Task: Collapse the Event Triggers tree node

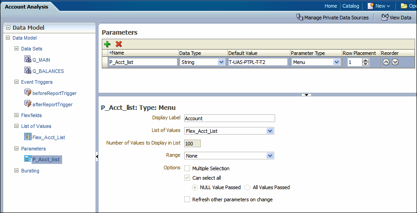Action: click(x=16, y=82)
